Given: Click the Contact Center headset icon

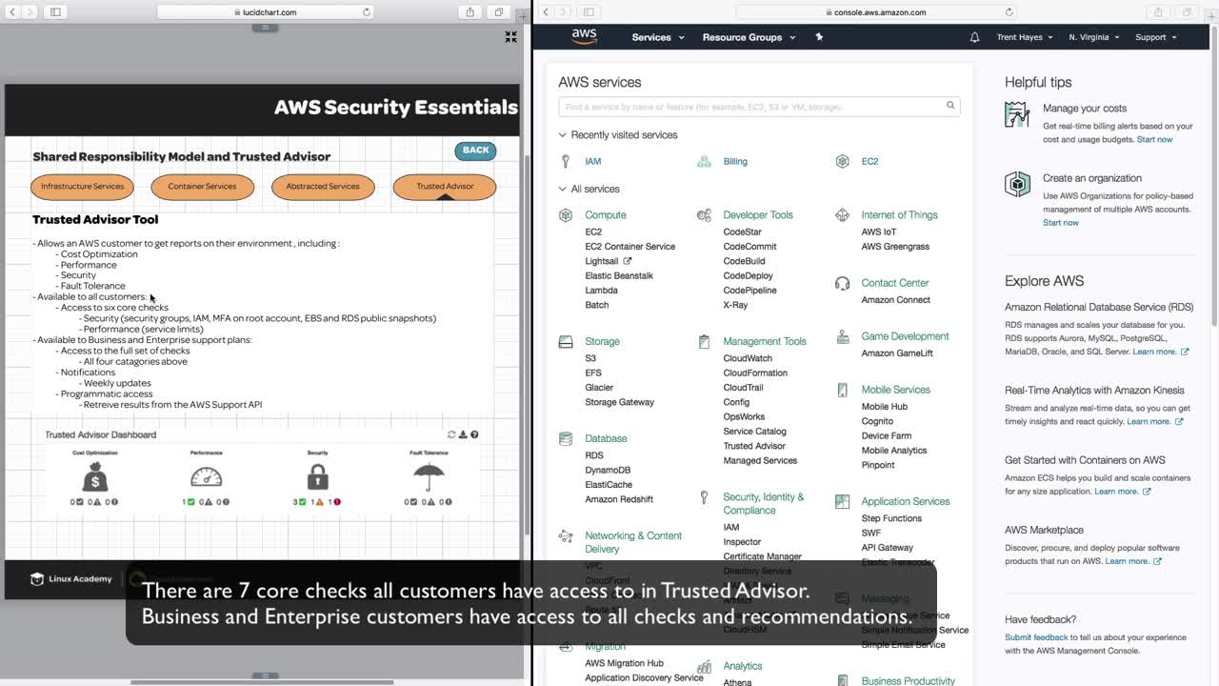Looking at the screenshot, I should (842, 283).
